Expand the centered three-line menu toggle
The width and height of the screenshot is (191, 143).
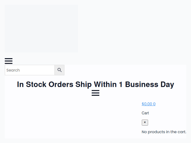95,93
